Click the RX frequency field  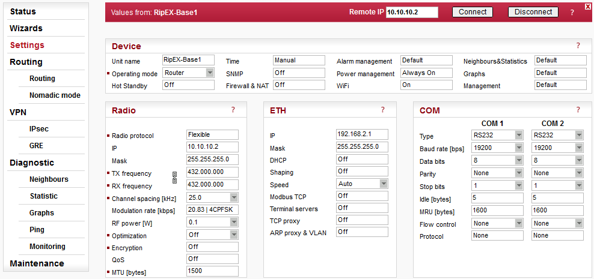212,184
